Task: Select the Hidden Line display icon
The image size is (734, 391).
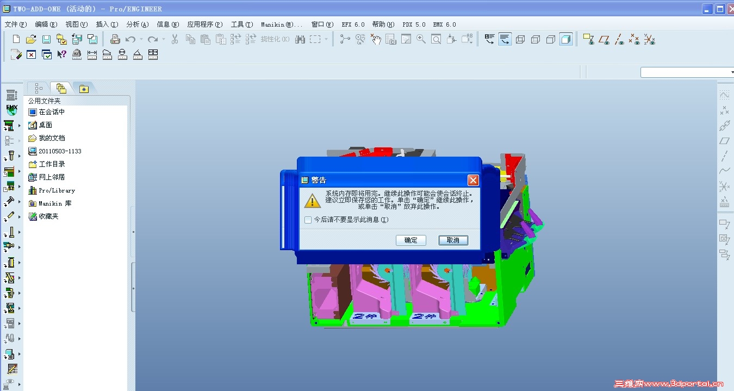Action: pos(536,39)
